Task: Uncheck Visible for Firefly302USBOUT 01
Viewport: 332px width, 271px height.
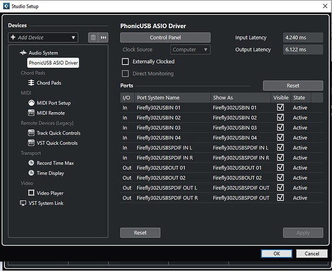Action: pos(280,167)
